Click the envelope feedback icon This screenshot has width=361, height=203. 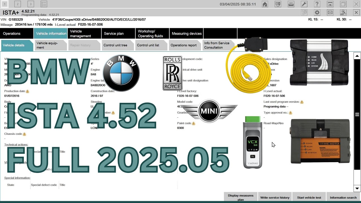[x=330, y=12]
